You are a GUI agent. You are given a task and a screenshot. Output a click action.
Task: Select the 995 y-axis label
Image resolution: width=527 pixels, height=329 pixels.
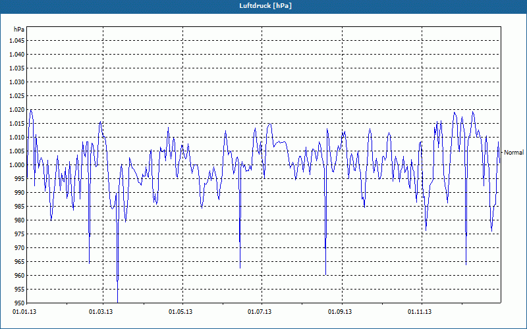pyautogui.click(x=20, y=178)
